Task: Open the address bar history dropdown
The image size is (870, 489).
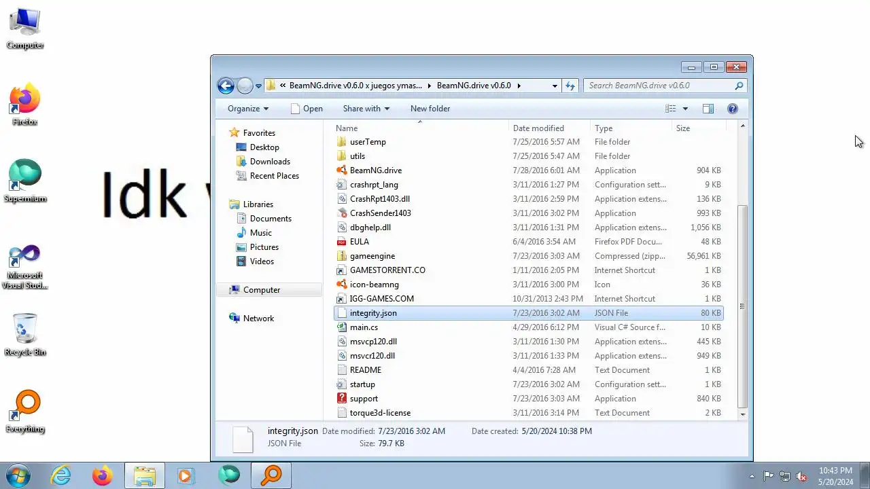Action: [x=555, y=86]
